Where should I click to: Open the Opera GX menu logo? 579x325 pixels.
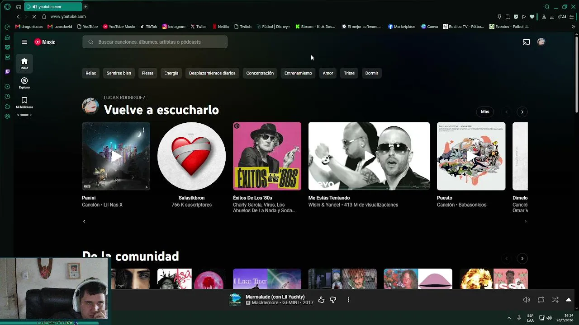pos(7,7)
